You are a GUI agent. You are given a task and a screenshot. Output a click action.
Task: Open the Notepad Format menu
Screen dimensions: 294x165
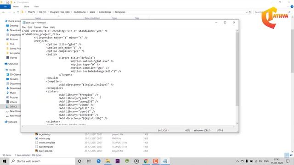[37, 27]
